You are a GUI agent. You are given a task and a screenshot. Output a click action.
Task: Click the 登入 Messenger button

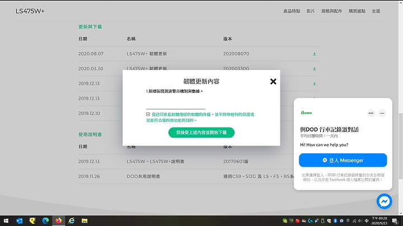343,160
